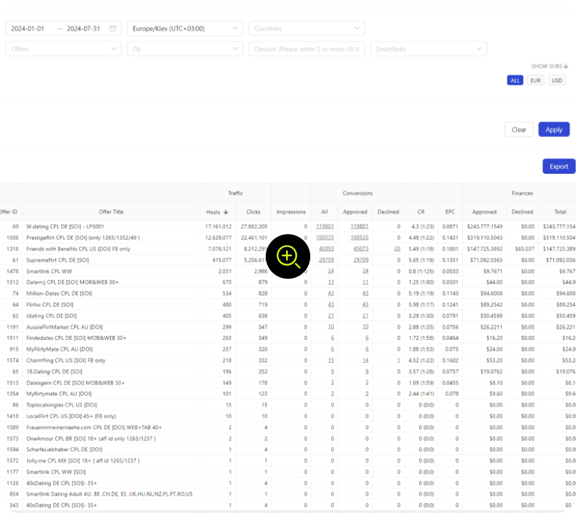This screenshot has height=513, width=576.
Task: Open the Europe/Kiev timezone dropdown
Action: [x=185, y=28]
